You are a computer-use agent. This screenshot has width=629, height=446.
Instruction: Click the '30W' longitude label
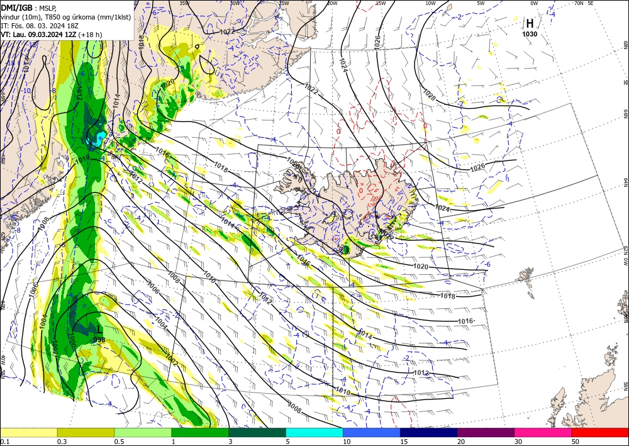click(x=235, y=3)
